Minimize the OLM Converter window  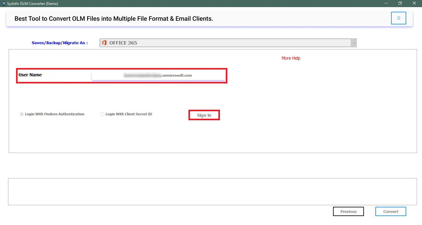(x=386, y=3)
